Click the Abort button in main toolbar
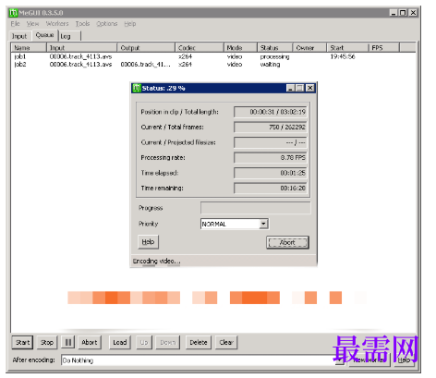 pos(90,342)
